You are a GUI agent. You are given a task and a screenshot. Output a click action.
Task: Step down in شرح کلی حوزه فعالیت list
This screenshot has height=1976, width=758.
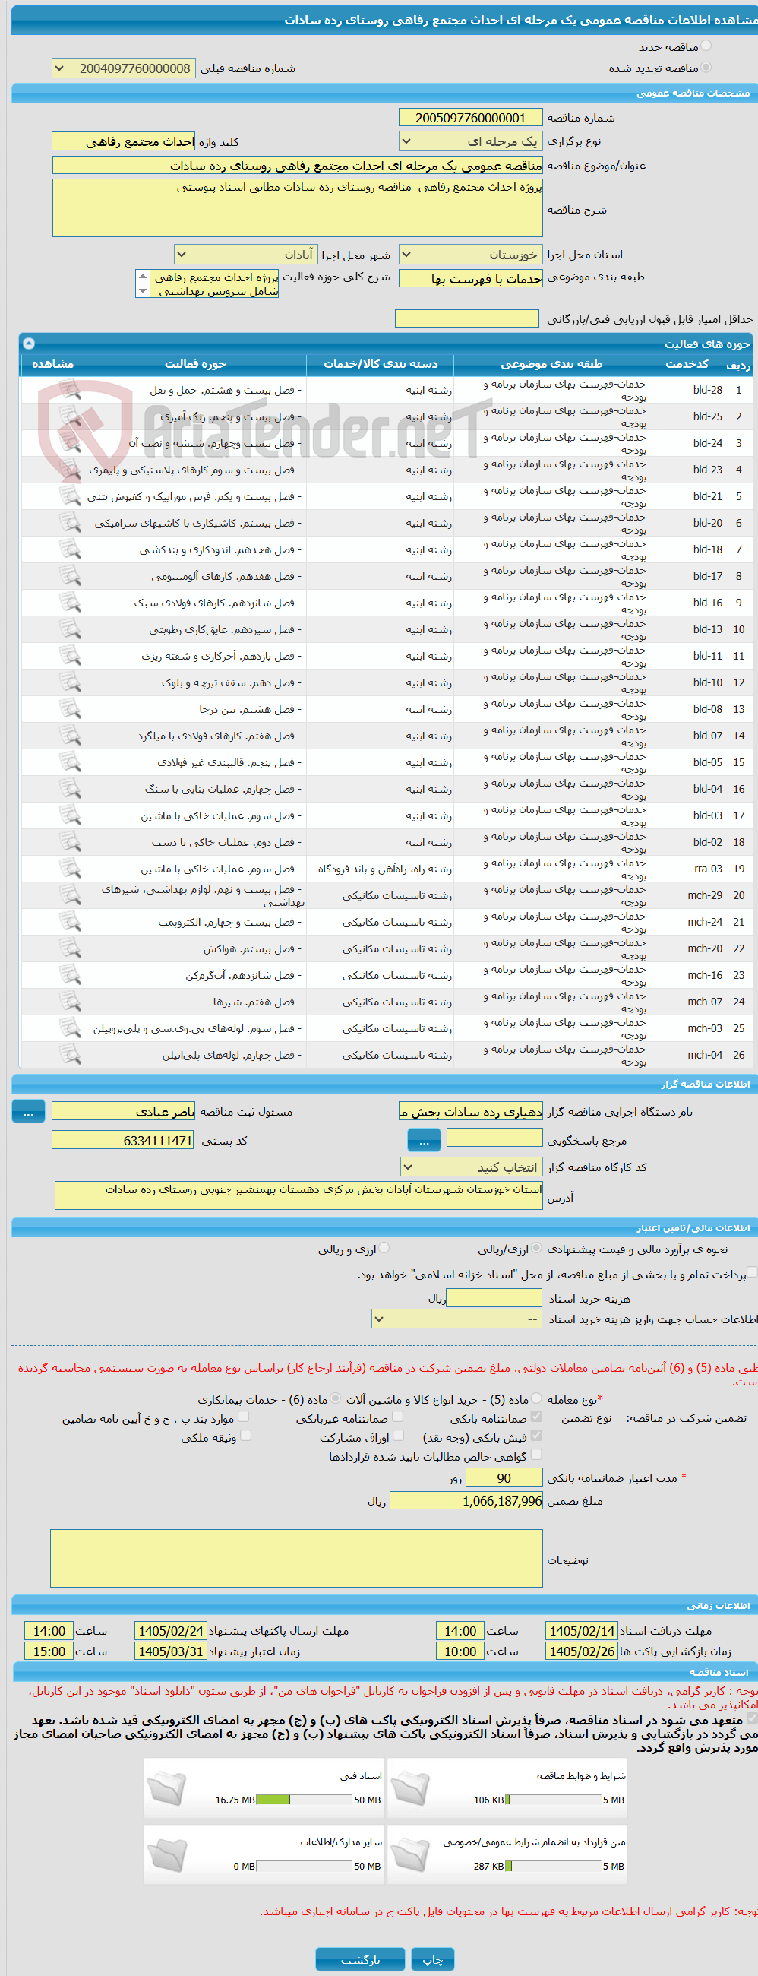click(143, 291)
